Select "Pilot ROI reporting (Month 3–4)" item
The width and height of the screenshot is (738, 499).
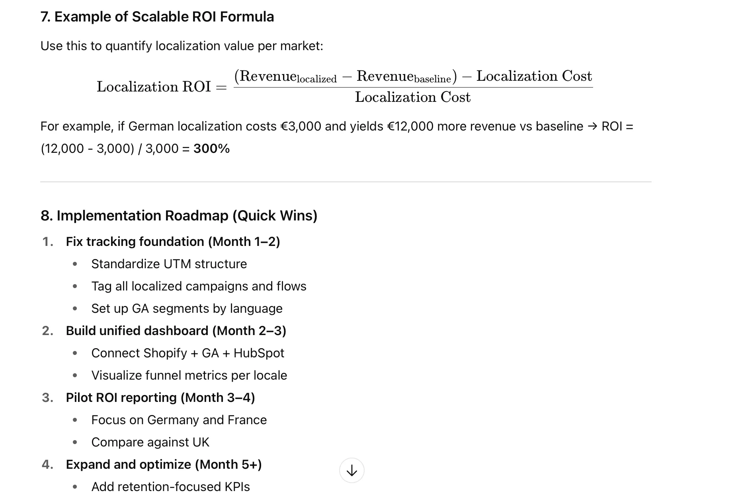(x=160, y=398)
